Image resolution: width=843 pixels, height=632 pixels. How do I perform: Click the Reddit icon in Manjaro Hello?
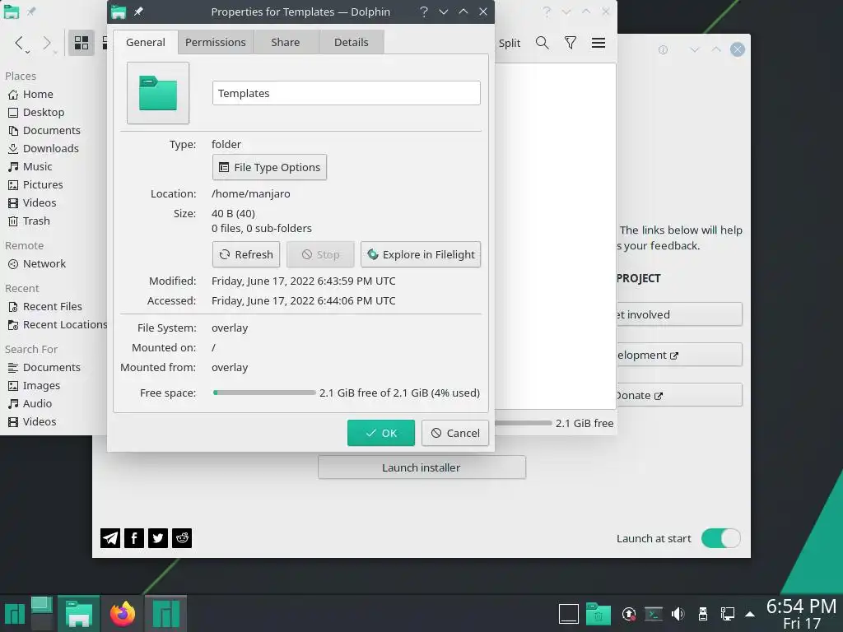pos(182,538)
